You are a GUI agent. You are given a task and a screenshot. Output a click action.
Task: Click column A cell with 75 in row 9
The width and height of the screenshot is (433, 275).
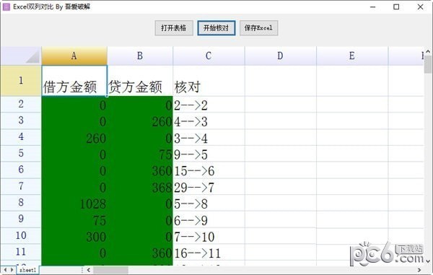pos(74,219)
